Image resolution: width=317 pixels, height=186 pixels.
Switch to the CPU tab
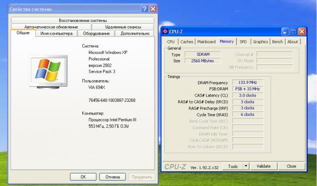click(x=171, y=42)
